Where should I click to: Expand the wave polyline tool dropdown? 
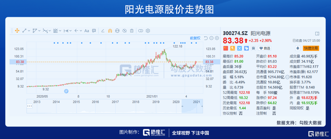[x=50, y=31]
